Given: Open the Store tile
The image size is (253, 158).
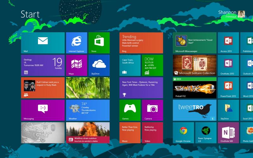Looking at the screenshot, I should tap(99, 43).
